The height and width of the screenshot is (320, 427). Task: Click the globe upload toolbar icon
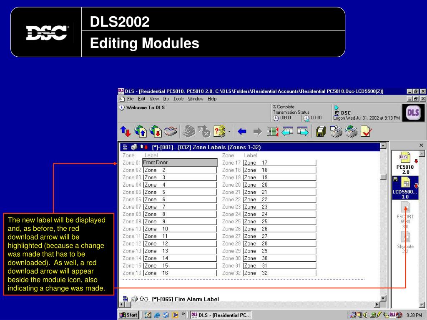click(x=141, y=131)
